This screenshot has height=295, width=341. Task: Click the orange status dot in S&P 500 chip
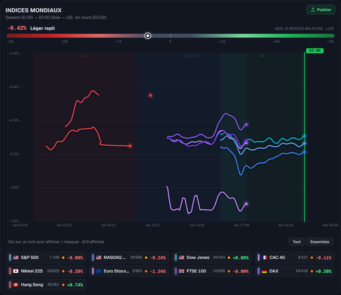(x=63, y=257)
